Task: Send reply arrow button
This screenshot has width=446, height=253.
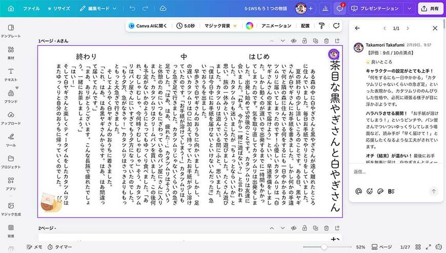Action: 434,192
